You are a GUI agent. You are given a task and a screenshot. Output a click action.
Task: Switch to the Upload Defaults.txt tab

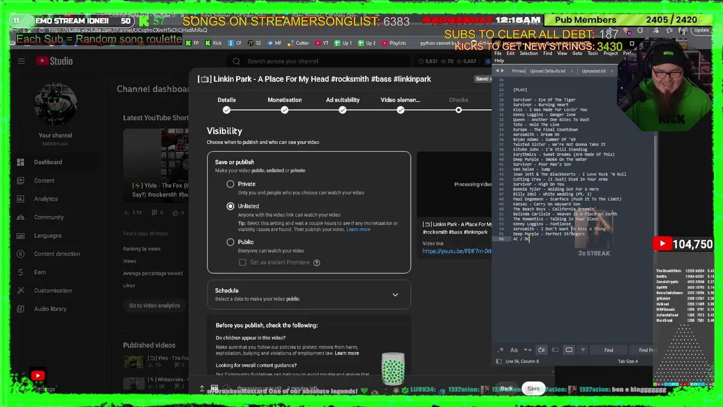click(x=547, y=71)
